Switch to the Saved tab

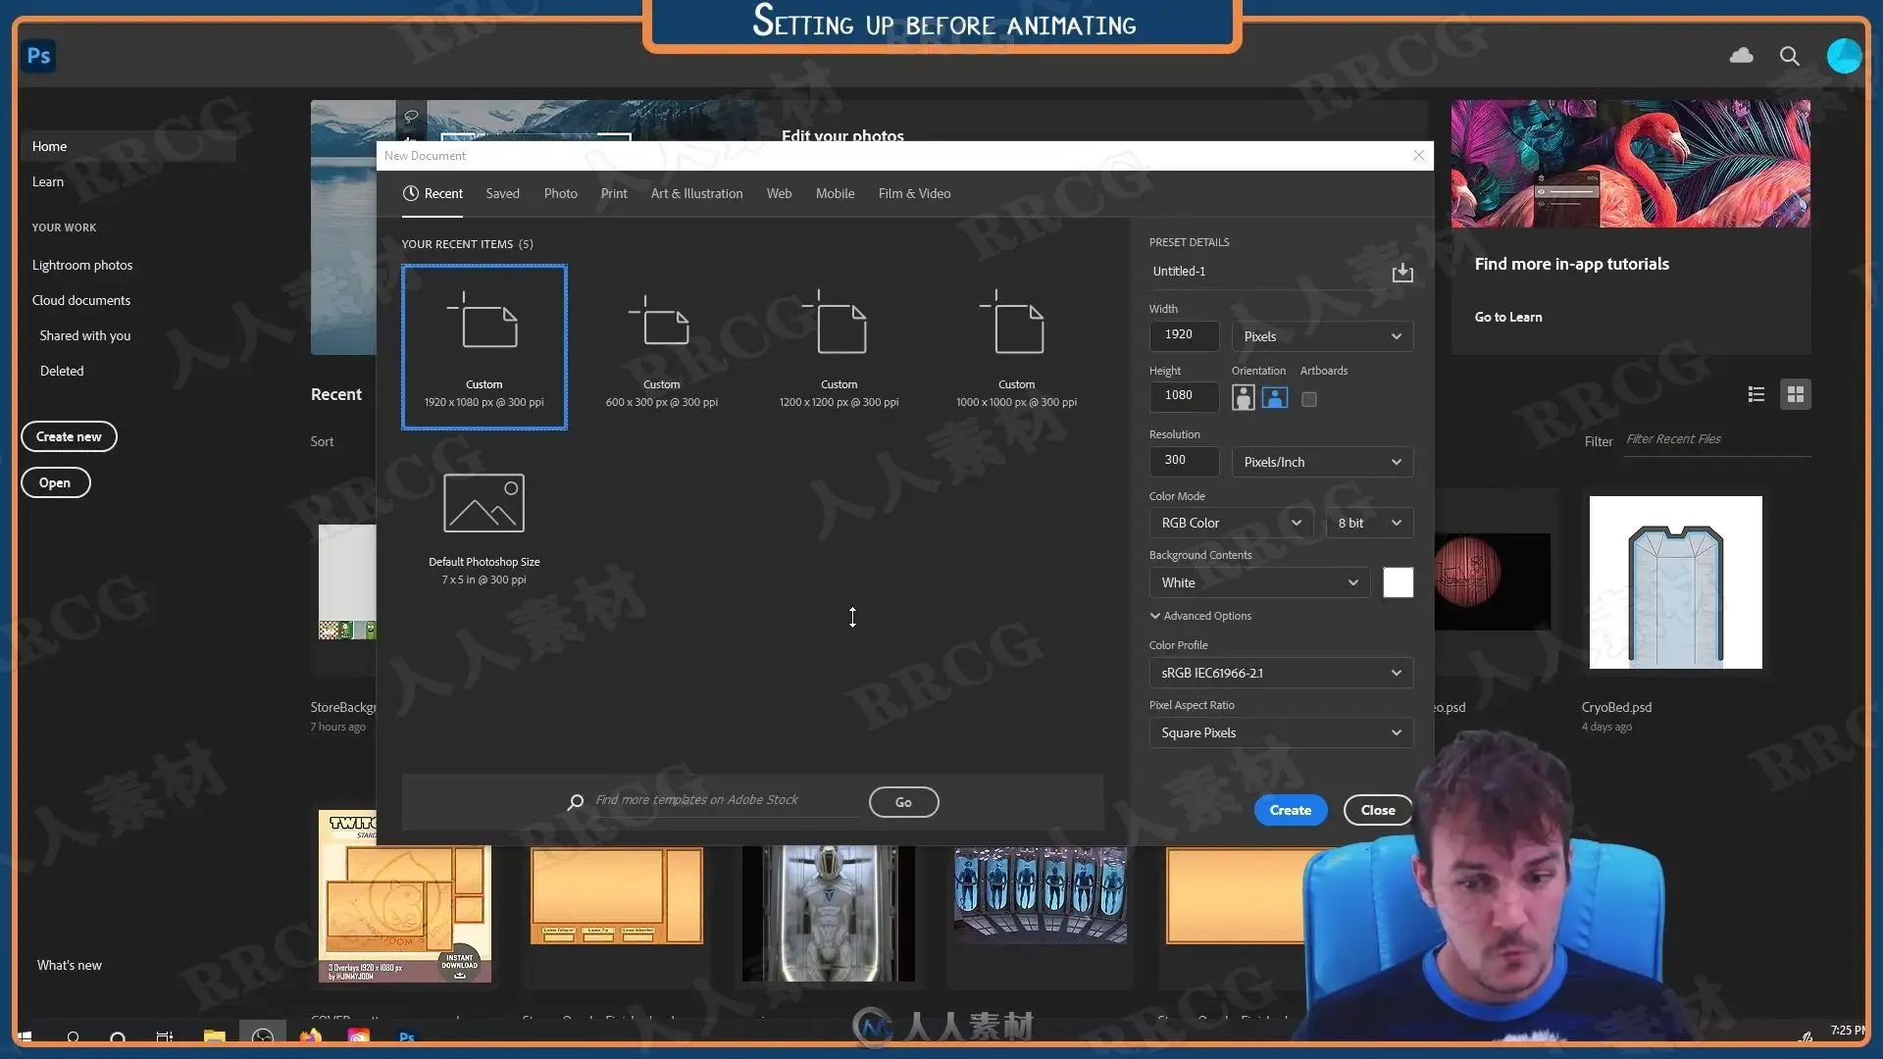pyautogui.click(x=503, y=193)
